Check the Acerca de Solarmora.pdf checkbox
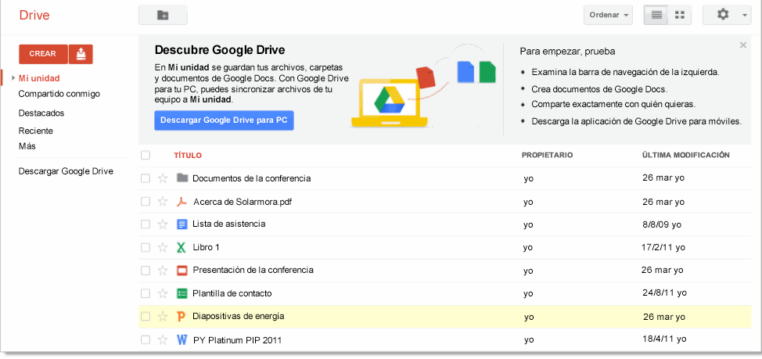The height and width of the screenshot is (359, 762). (146, 202)
